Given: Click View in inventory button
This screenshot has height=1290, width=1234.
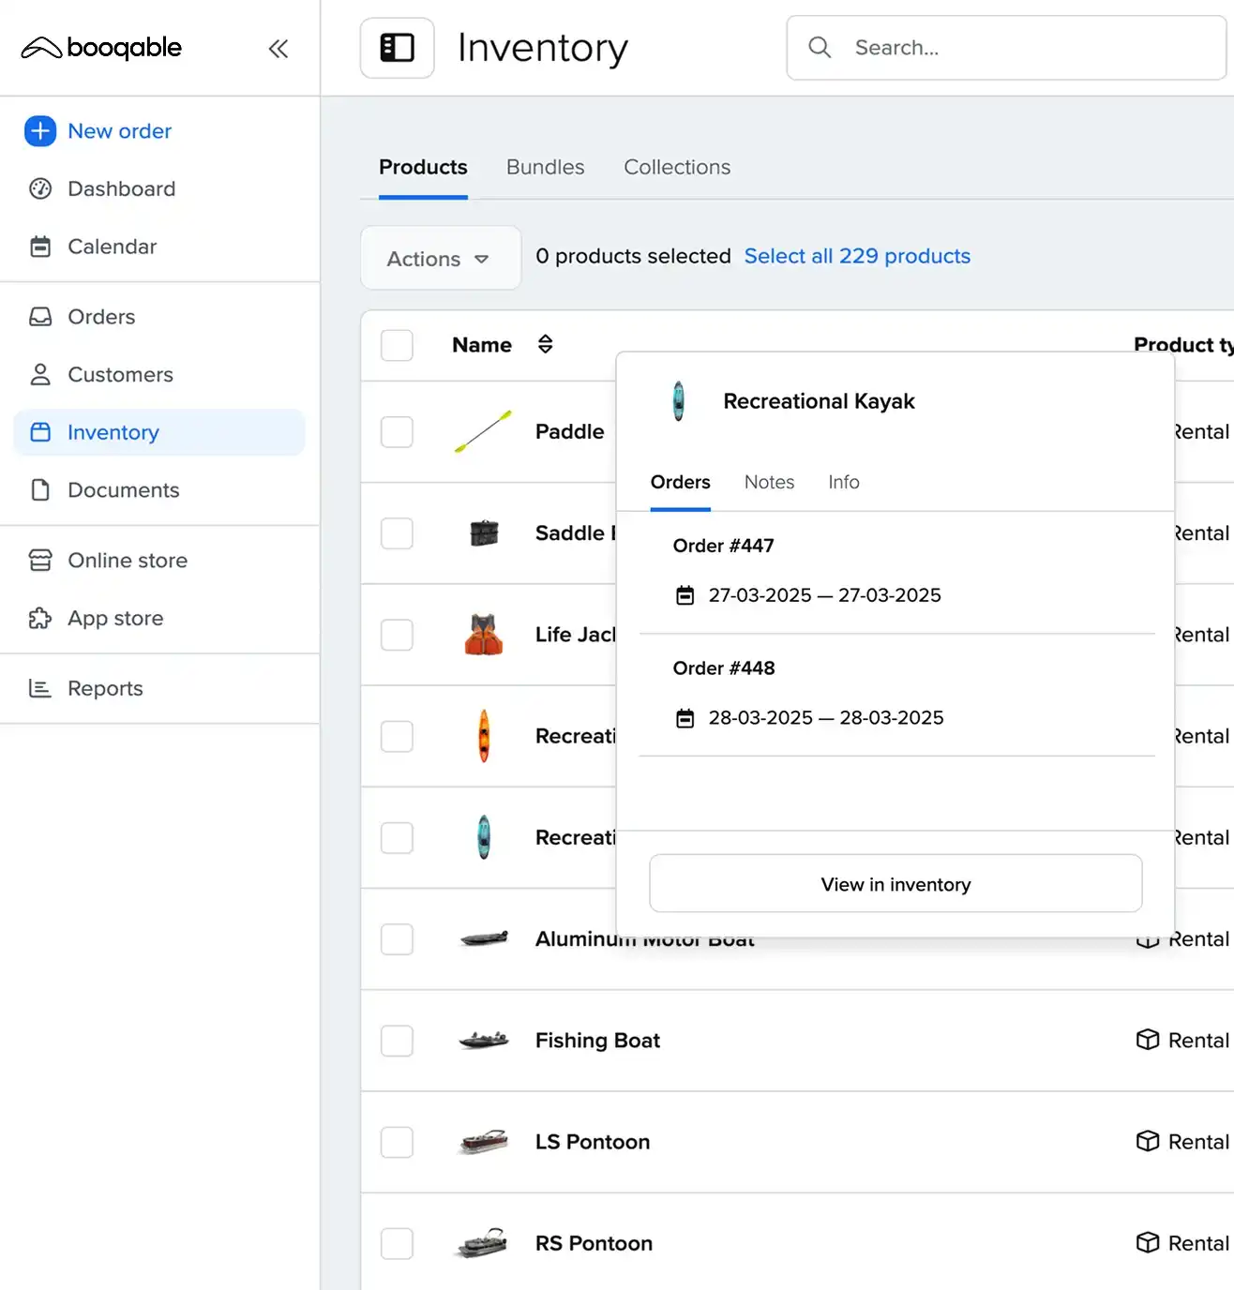Looking at the screenshot, I should [895, 884].
